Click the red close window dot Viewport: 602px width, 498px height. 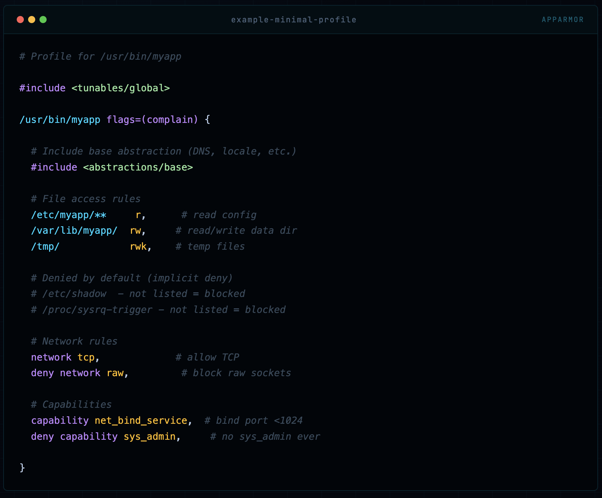click(x=20, y=20)
